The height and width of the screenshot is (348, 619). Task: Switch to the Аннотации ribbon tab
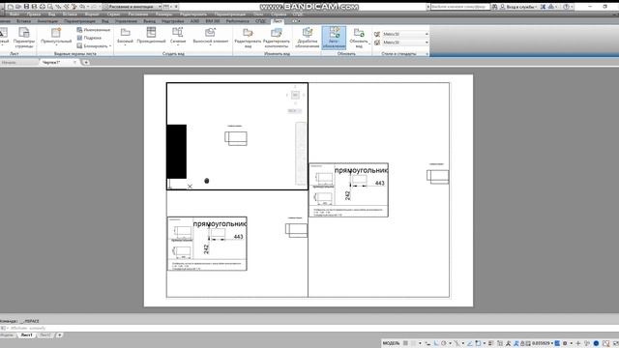(x=47, y=21)
